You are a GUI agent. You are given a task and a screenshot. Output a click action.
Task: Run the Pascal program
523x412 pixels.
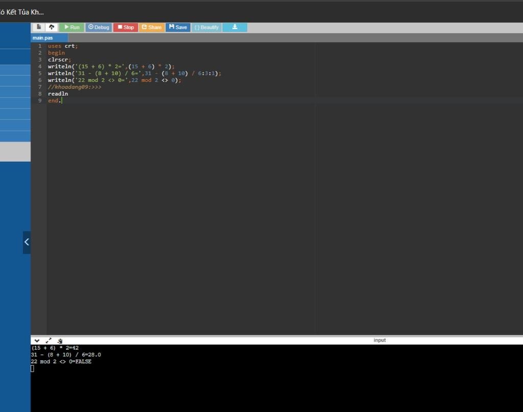pos(72,27)
